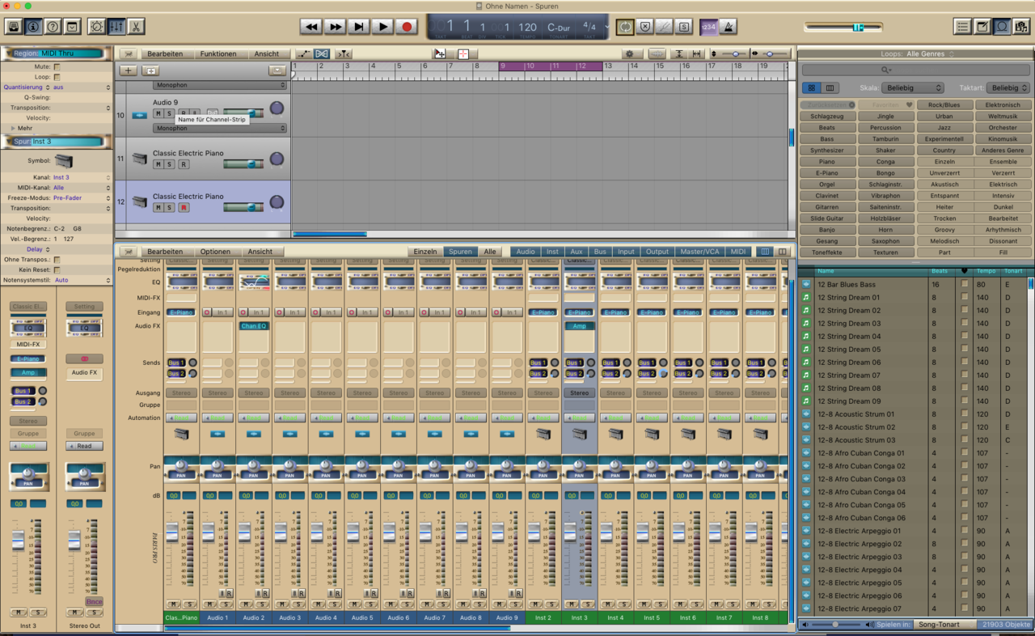Mark 12 Bar Blues Bass as favorite
This screenshot has width=1035, height=636.
click(965, 285)
